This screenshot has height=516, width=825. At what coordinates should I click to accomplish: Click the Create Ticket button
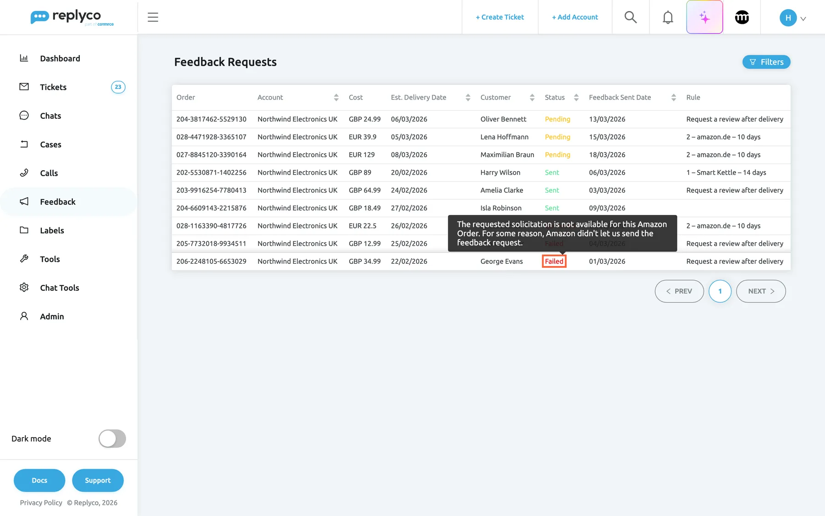[x=500, y=17]
